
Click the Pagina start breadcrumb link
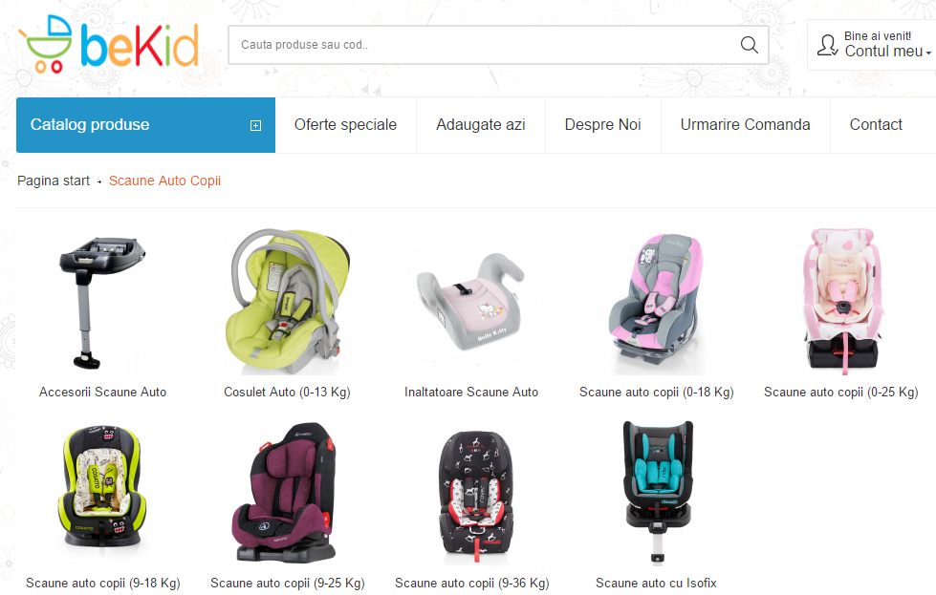click(x=54, y=181)
